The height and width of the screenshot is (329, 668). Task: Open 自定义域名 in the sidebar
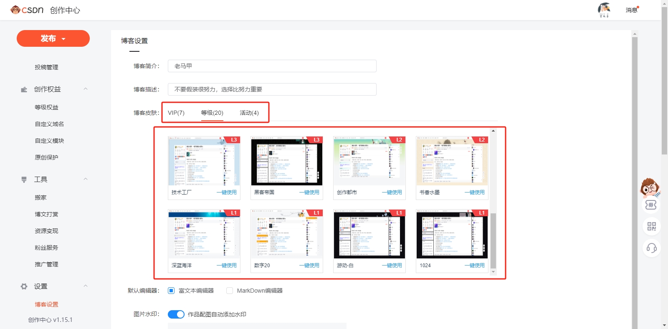click(x=49, y=124)
